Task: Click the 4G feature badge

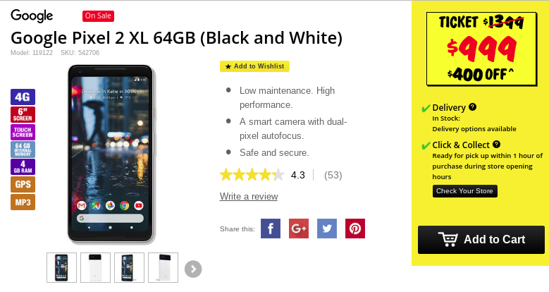Action: pos(23,97)
